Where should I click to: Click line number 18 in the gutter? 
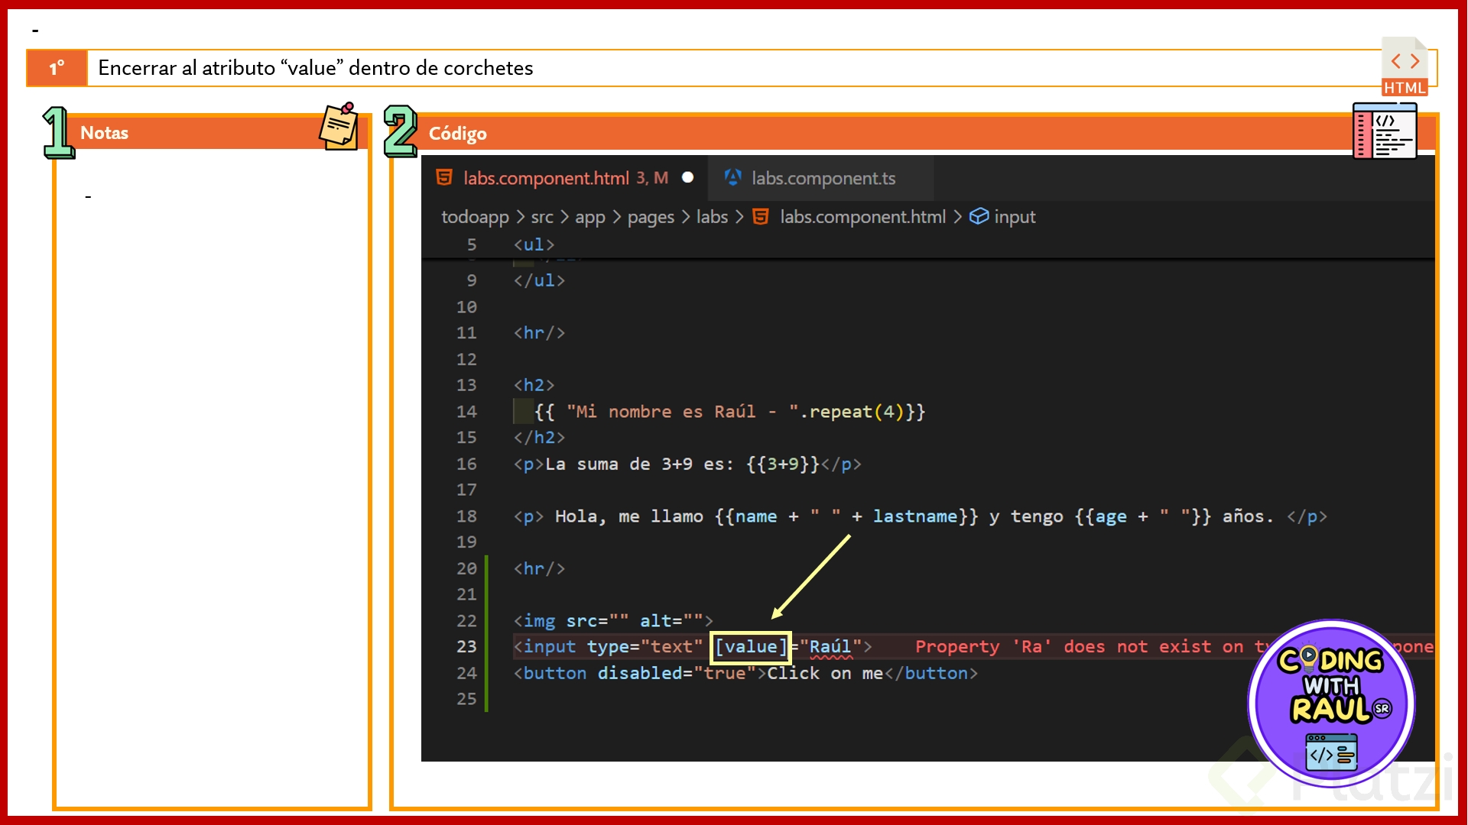[x=466, y=516]
